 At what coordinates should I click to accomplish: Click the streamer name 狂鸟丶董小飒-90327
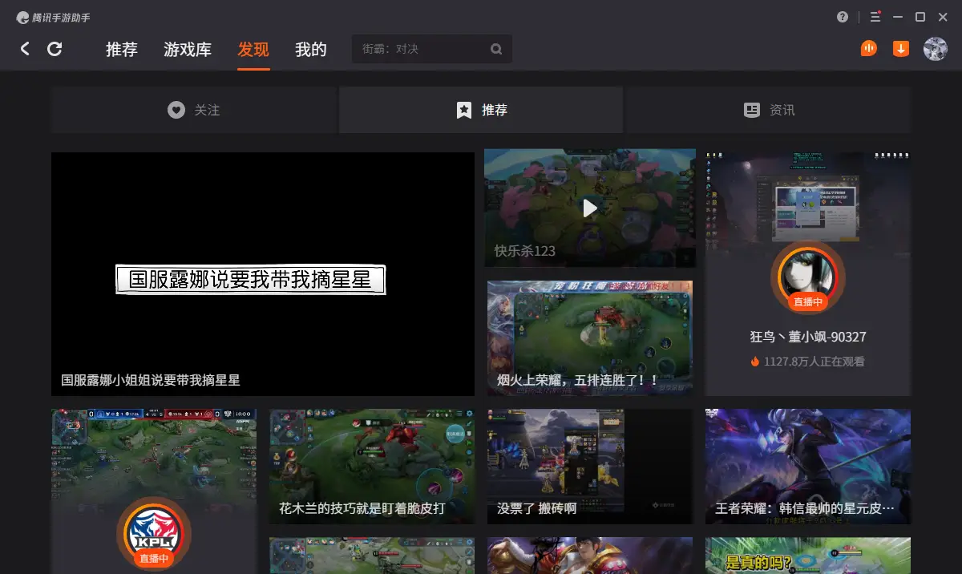click(808, 337)
